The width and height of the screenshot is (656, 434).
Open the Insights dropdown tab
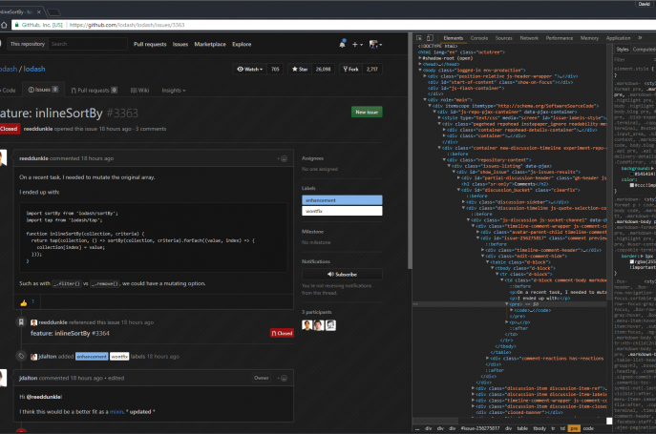tap(174, 91)
